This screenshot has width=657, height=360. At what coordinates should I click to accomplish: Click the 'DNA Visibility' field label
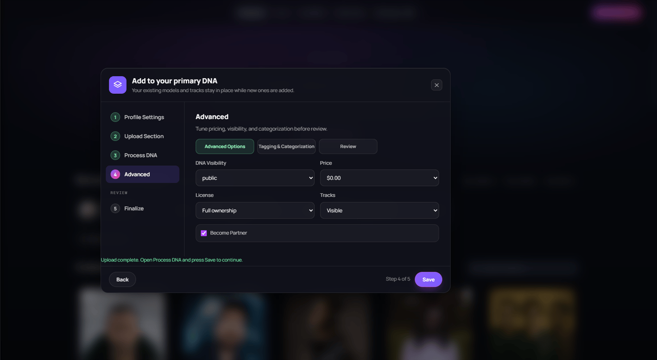[x=211, y=163]
